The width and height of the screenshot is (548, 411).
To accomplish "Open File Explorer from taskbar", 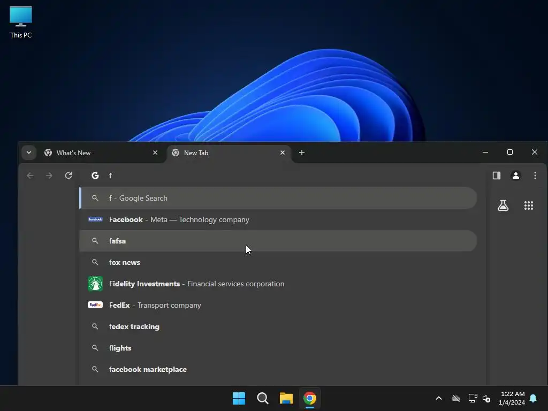I will pos(286,398).
